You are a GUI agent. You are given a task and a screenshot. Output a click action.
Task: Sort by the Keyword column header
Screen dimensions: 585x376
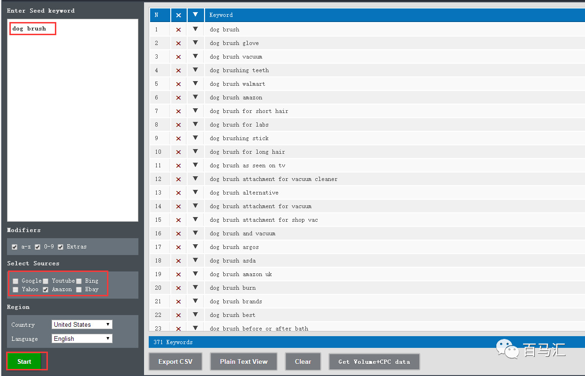click(x=221, y=15)
